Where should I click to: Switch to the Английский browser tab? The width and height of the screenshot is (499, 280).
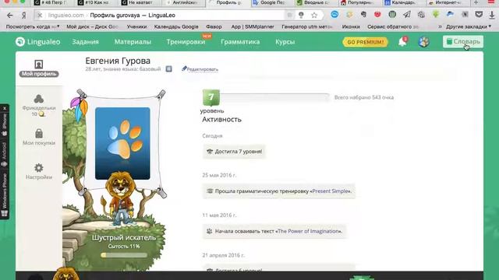coord(183,3)
